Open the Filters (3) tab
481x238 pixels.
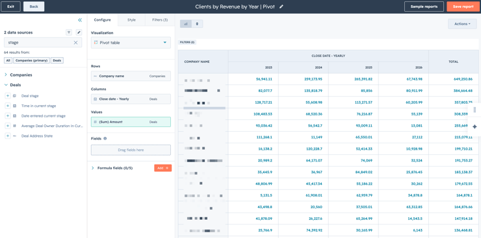tap(160, 20)
